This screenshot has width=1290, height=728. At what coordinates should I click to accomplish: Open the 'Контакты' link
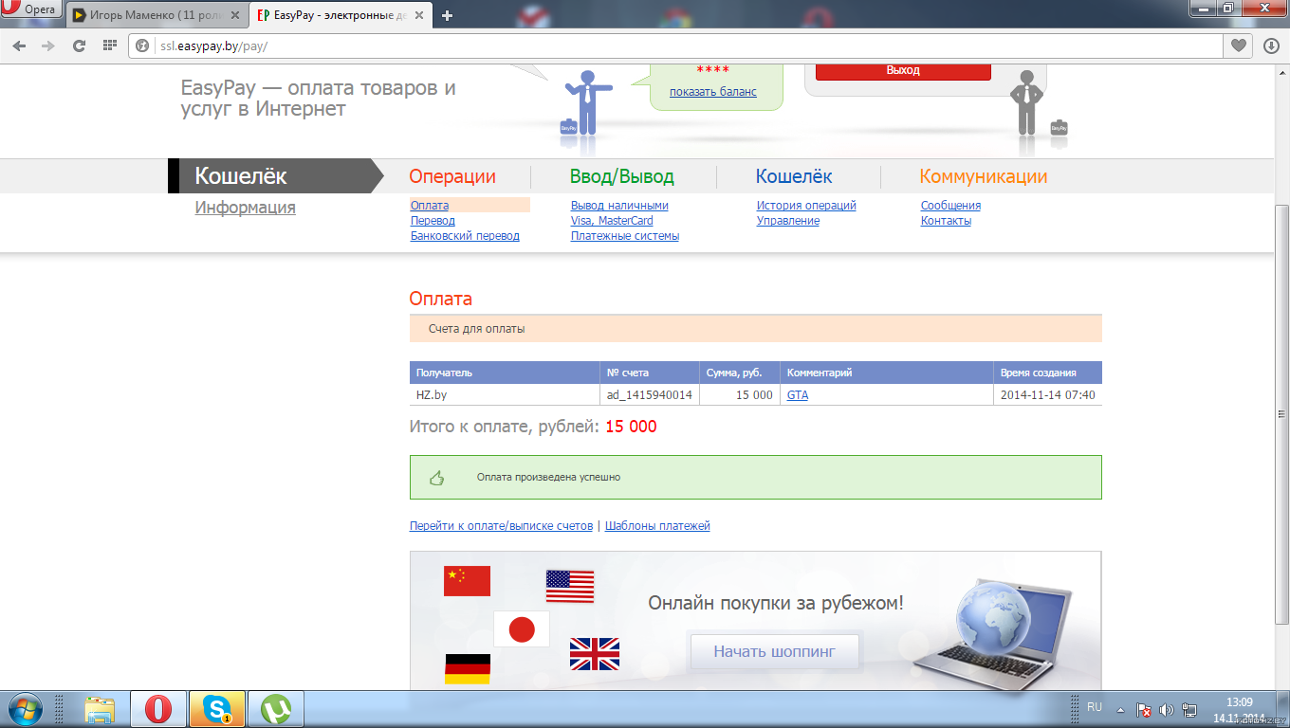point(946,221)
